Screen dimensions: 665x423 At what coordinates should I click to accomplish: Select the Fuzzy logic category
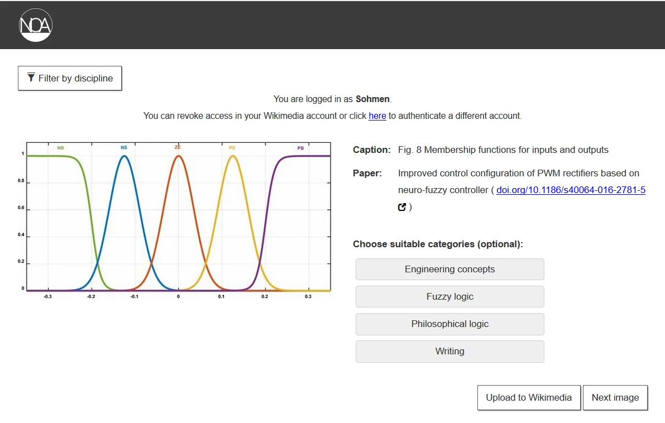[449, 296]
